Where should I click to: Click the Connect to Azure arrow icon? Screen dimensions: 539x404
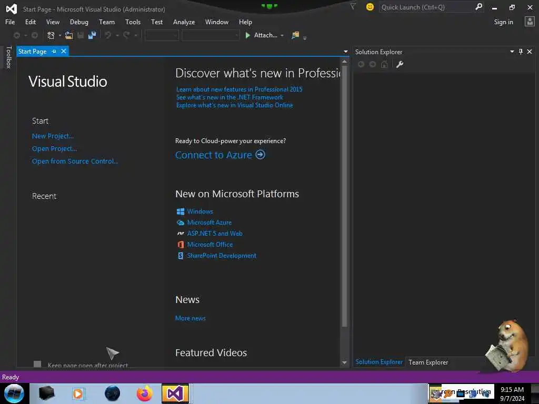tap(260, 155)
